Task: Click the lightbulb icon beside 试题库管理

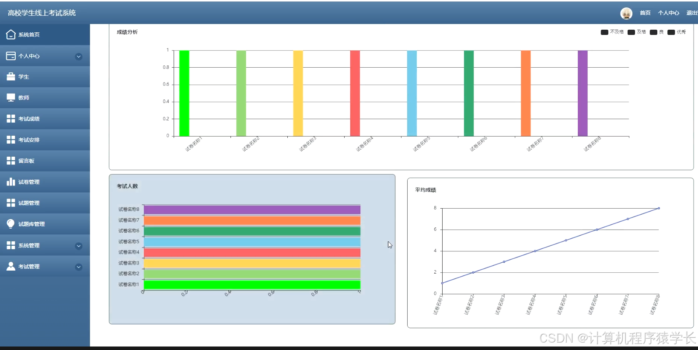Action: pyautogui.click(x=11, y=224)
